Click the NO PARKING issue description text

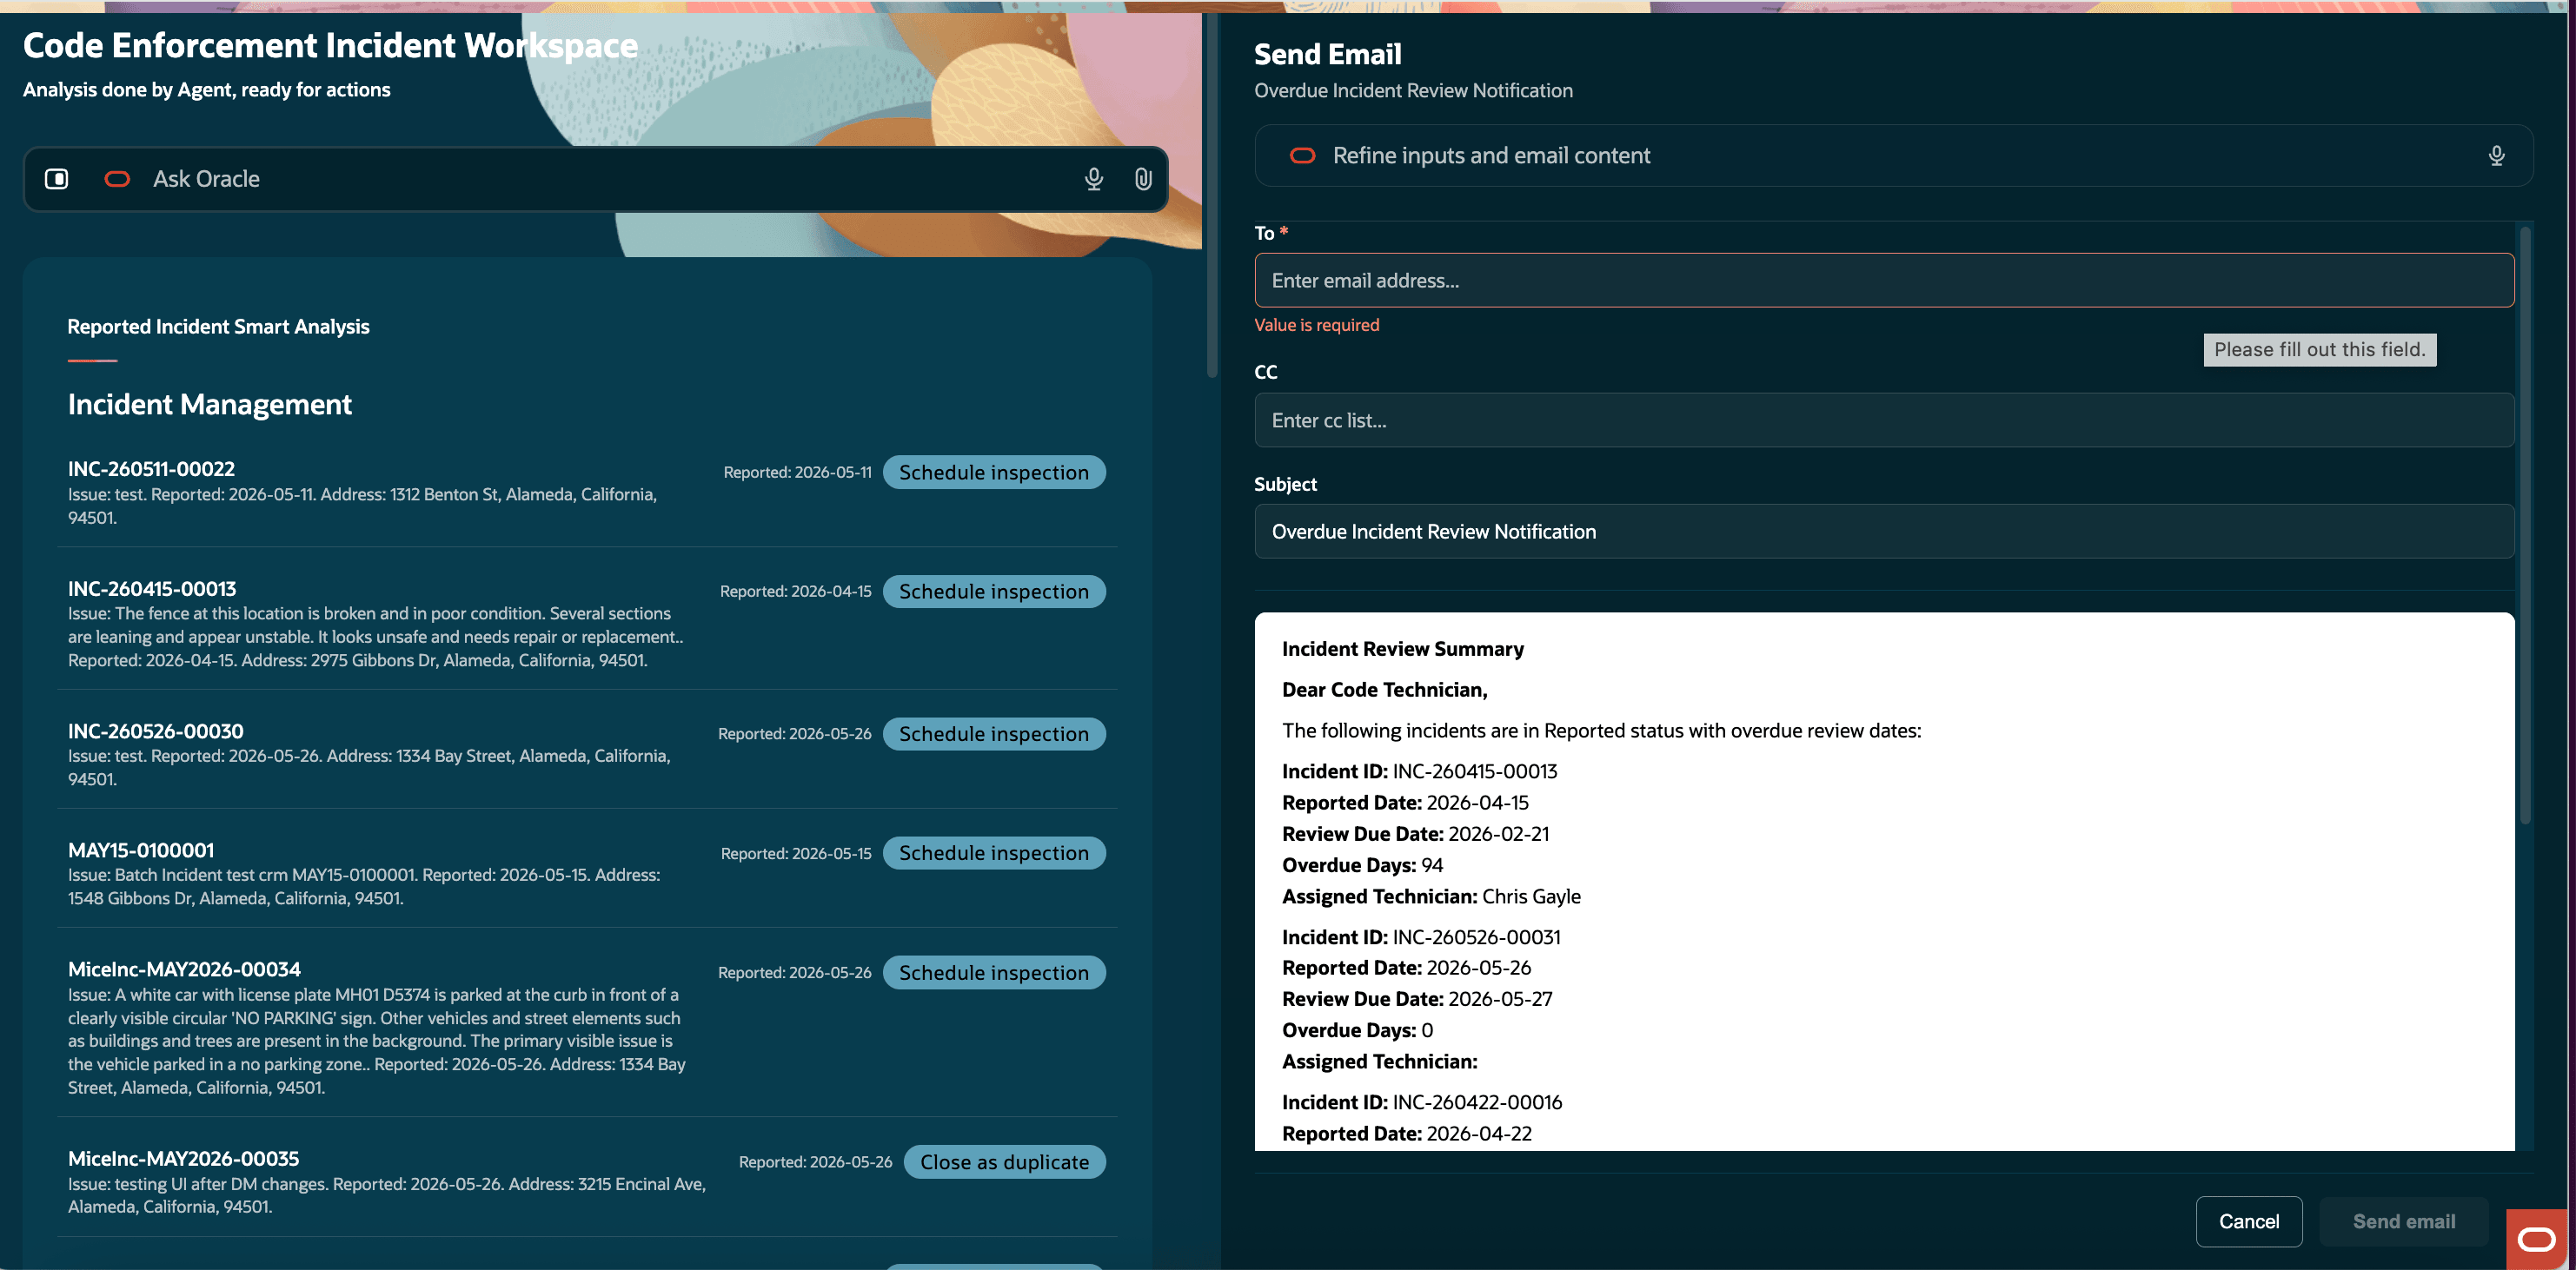coord(377,1042)
